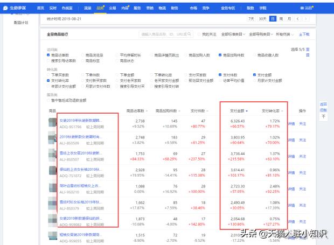
Task: Open 首页 in top navigation
Action: pyautogui.click(x=40, y=8)
